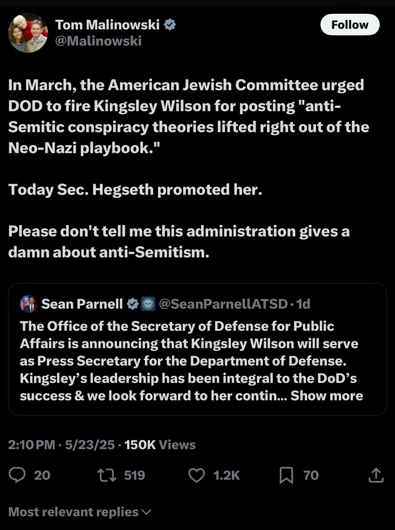Expand quoted tweet with Show more
The height and width of the screenshot is (530, 395).
[327, 395]
